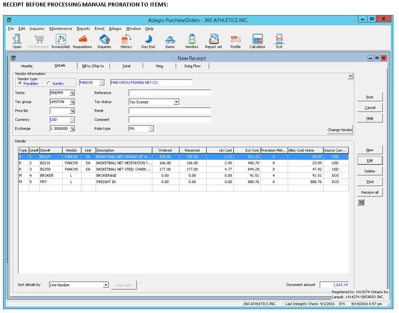Viewport: 399px width, 313px height.
Task: Click the Requisitions toolbar icon
Action: pos(82,41)
